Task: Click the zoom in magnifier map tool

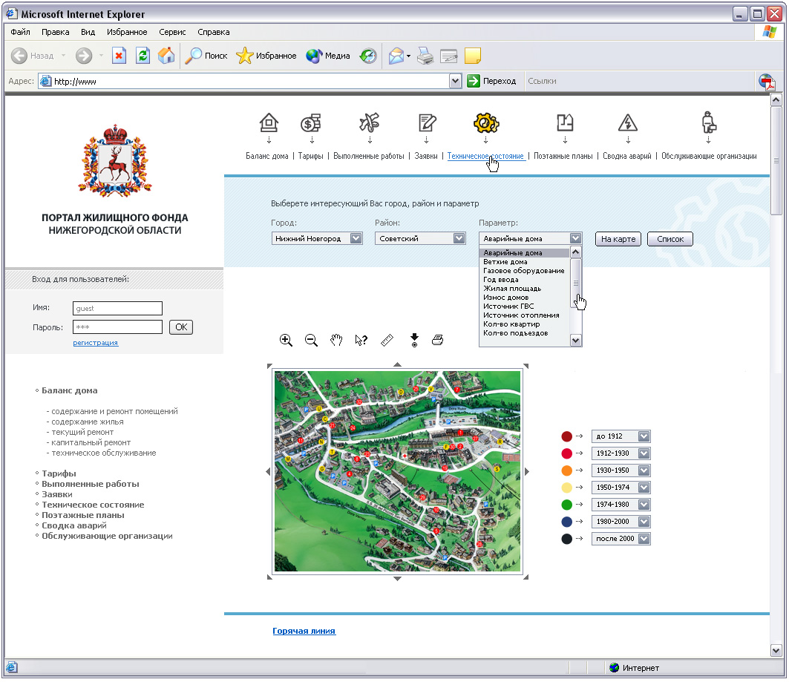Action: (286, 340)
